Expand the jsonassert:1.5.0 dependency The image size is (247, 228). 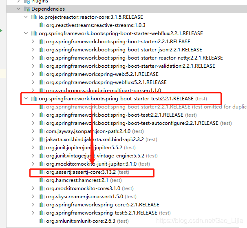pyautogui.click(x=33, y=197)
